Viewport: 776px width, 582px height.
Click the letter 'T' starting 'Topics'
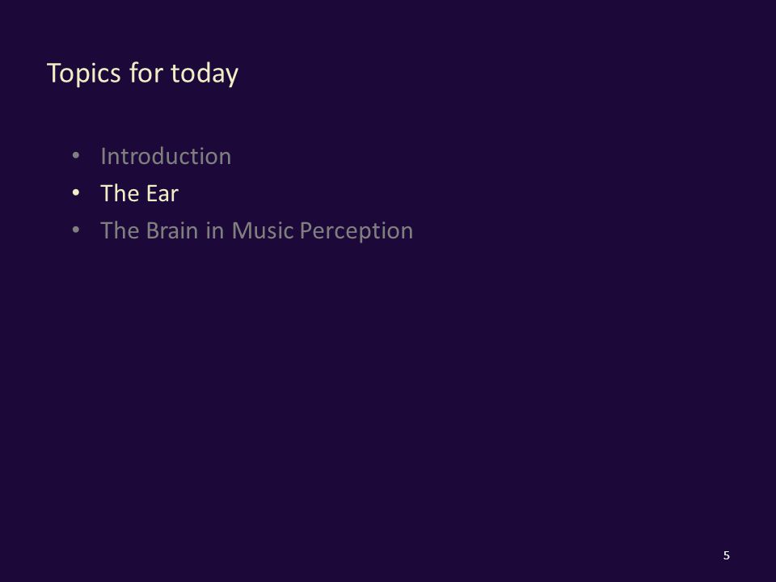click(x=54, y=73)
